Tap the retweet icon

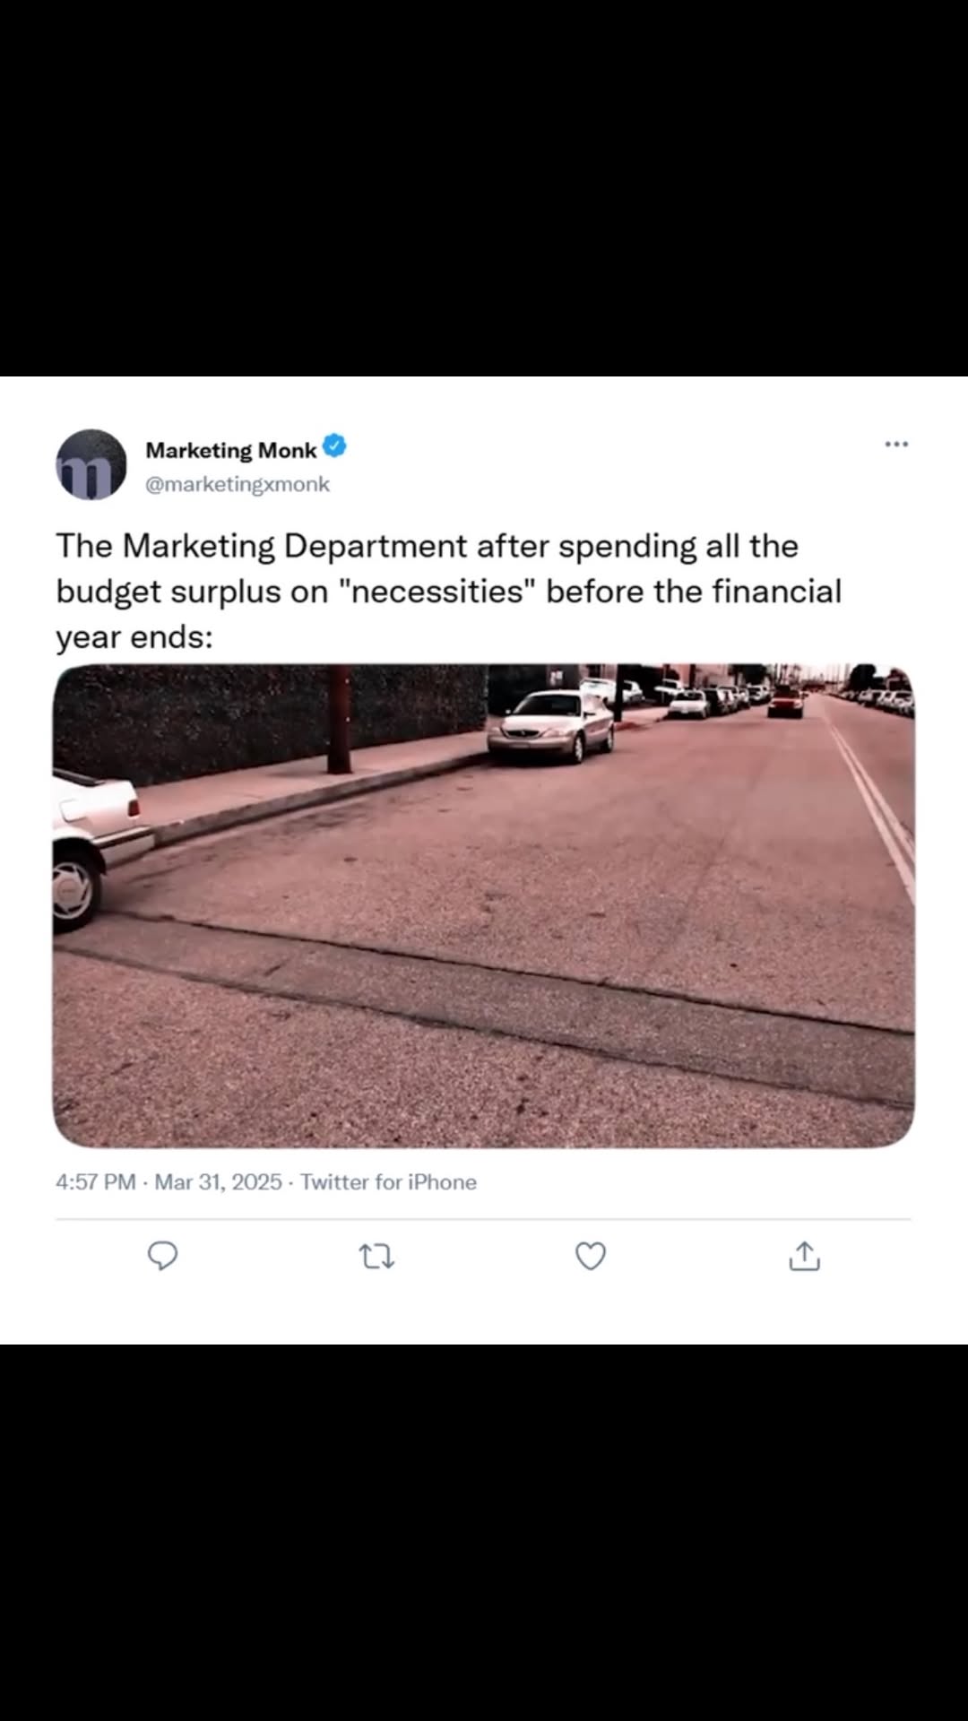pyautogui.click(x=376, y=1257)
